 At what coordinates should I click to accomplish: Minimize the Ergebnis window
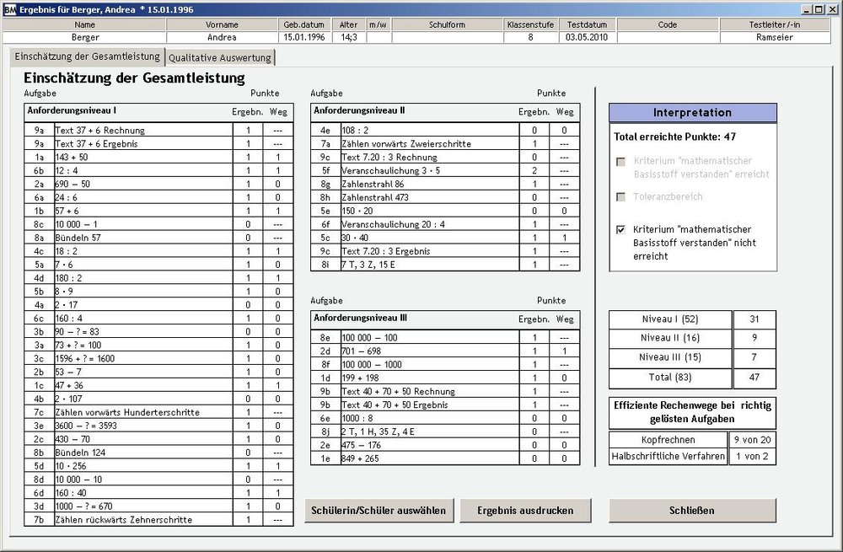tap(807, 9)
